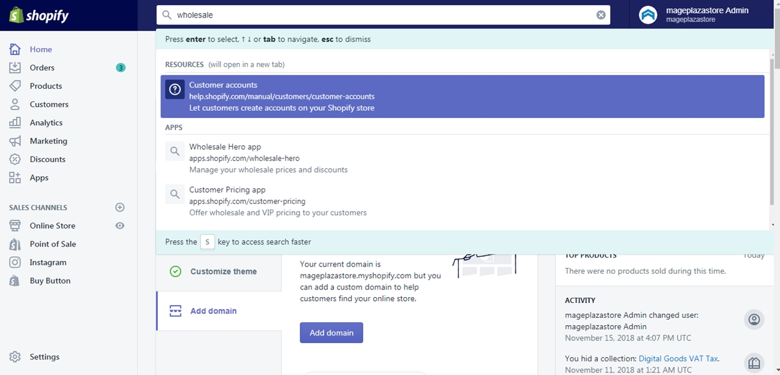Select Wholesale Hero app result
This screenshot has height=375, width=780.
[462, 158]
